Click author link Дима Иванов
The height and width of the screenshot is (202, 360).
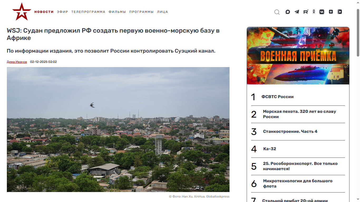pos(17,62)
